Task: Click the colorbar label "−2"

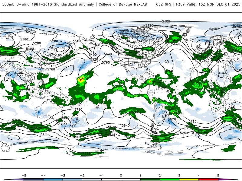Action: tap(82, 176)
